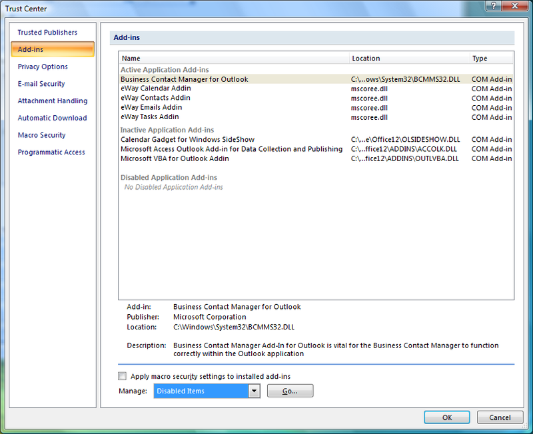Select eWay Calendar Addin row
The height and width of the screenshot is (434, 533).
pos(316,89)
